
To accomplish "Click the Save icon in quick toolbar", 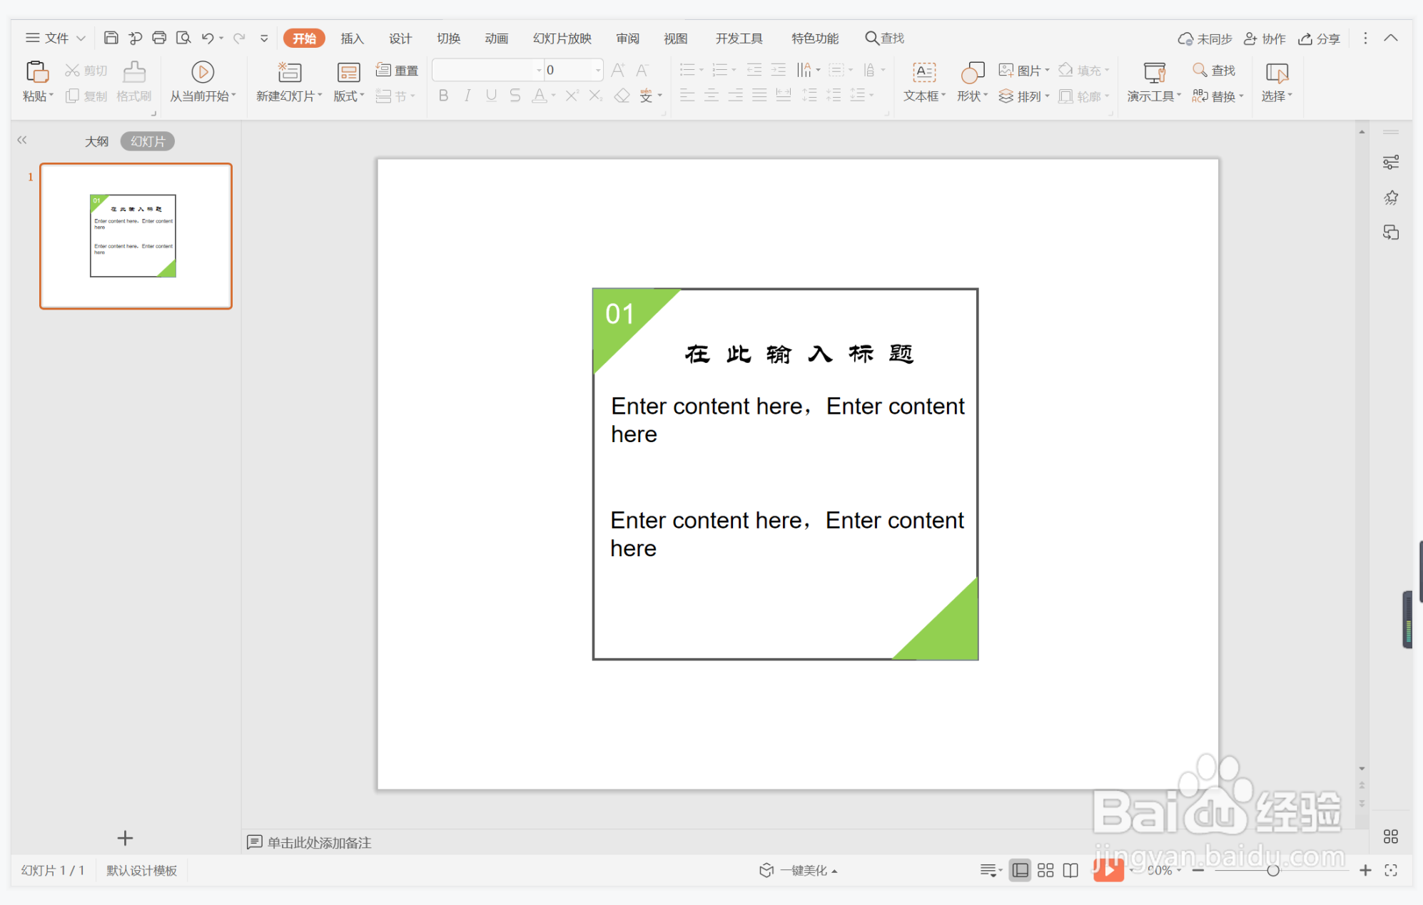I will (111, 38).
